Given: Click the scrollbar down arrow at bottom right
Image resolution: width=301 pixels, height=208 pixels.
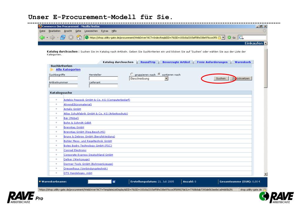Looking at the screenshot, I should (266, 174).
